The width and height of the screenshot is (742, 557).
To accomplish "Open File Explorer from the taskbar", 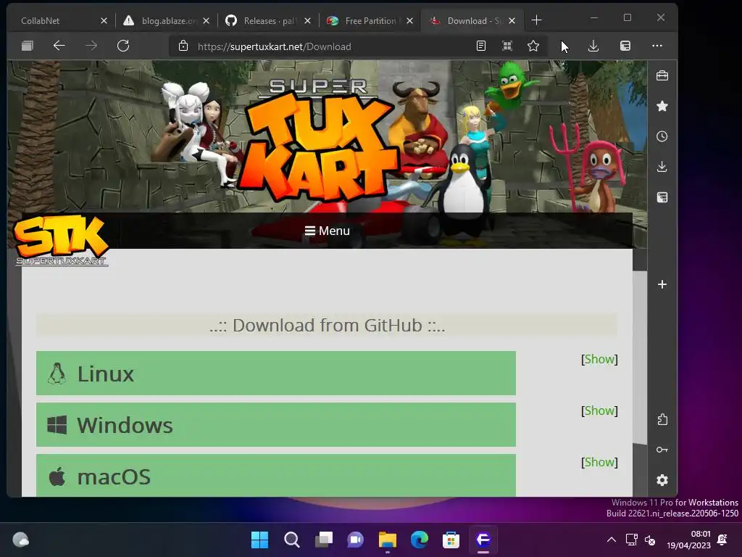I will pos(388,540).
